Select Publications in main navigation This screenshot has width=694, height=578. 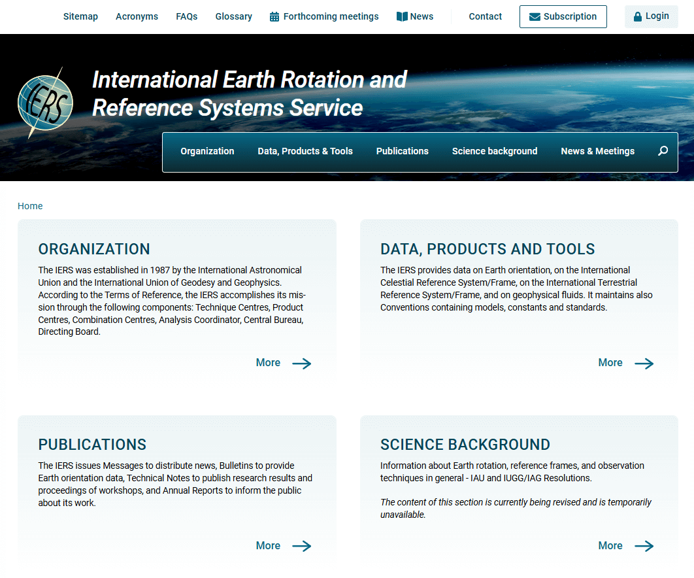[402, 151]
